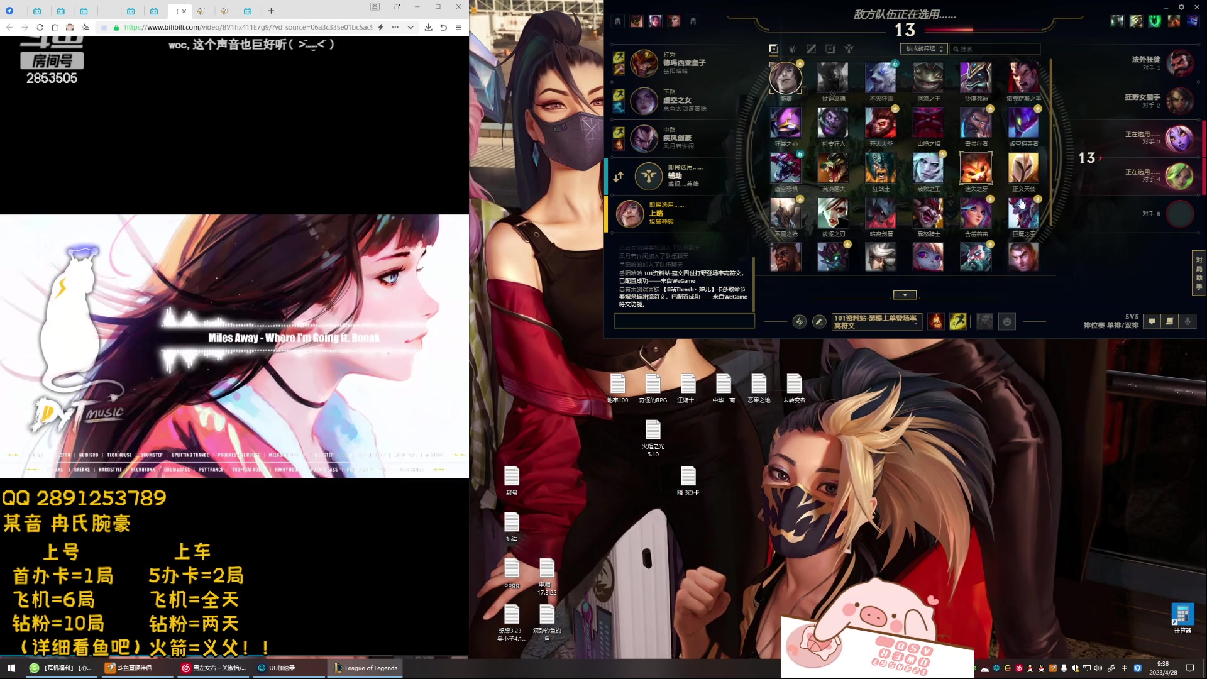Open desktop file 火炬之光 5.10
This screenshot has height=679, width=1207.
[653, 439]
